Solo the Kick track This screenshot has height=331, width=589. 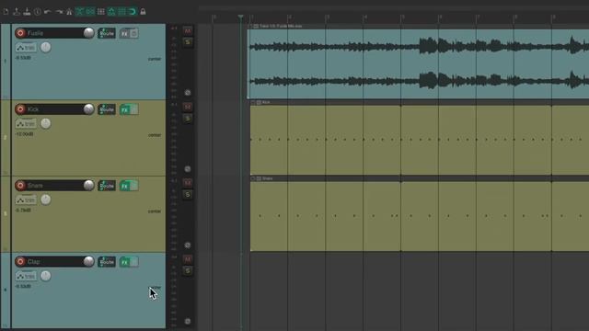click(188, 119)
